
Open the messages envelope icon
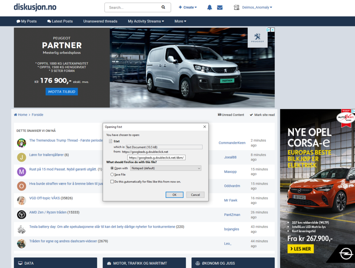point(220,7)
